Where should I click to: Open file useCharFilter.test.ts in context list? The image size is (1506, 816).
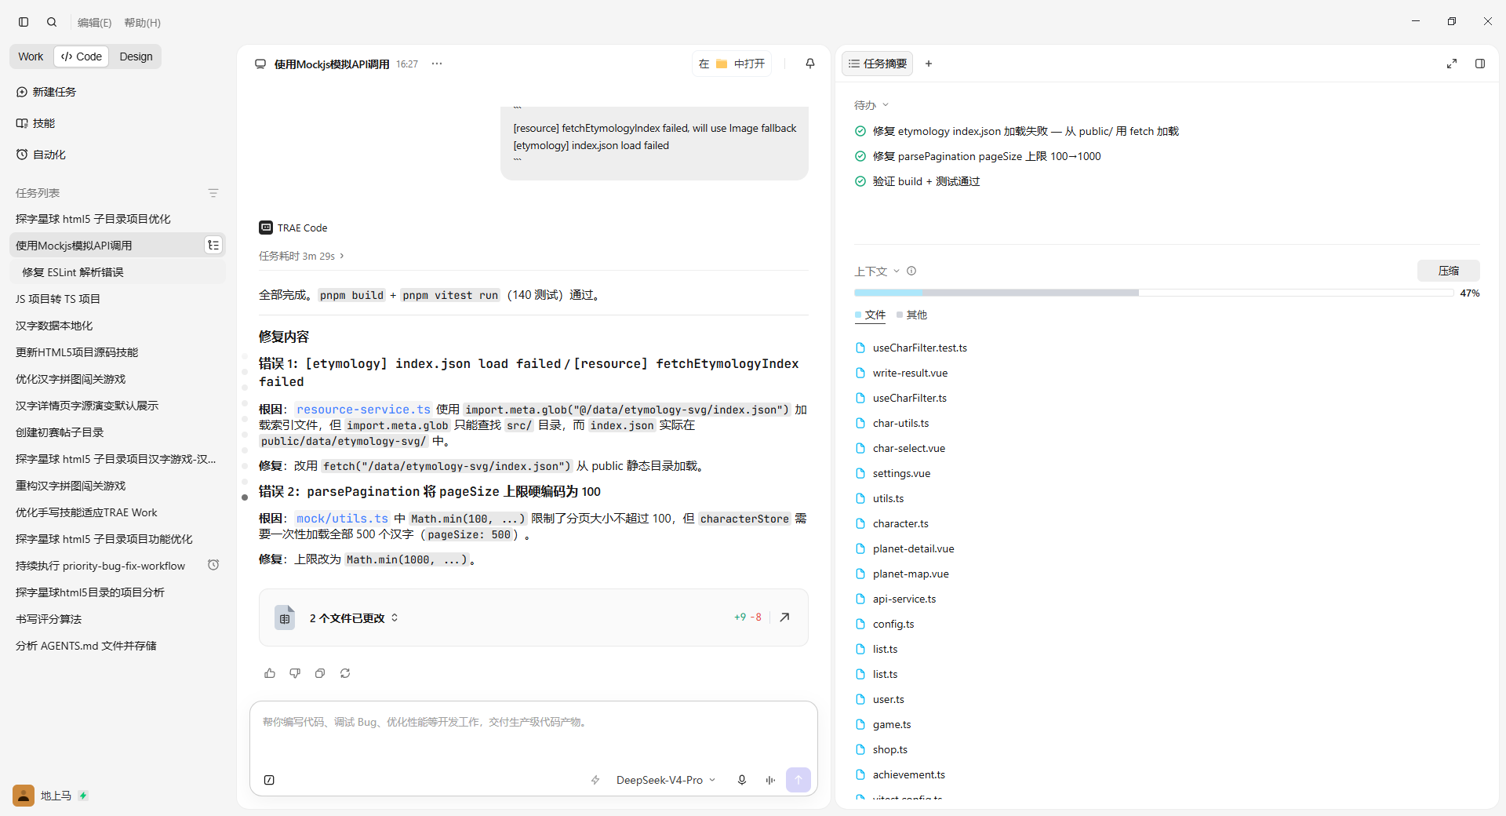[x=919, y=348]
